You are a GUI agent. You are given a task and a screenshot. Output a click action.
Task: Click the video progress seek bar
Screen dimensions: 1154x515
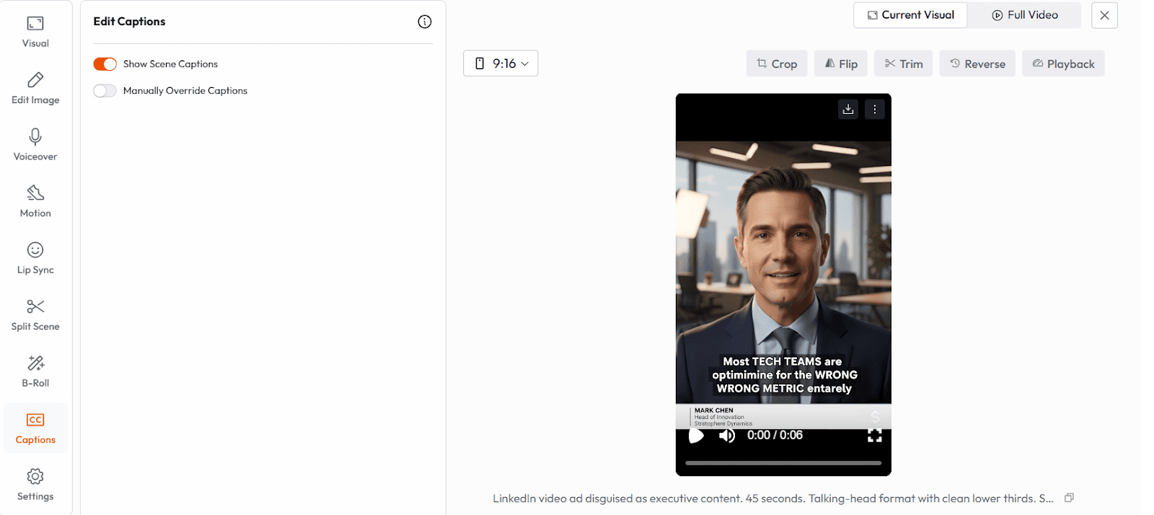(783, 463)
